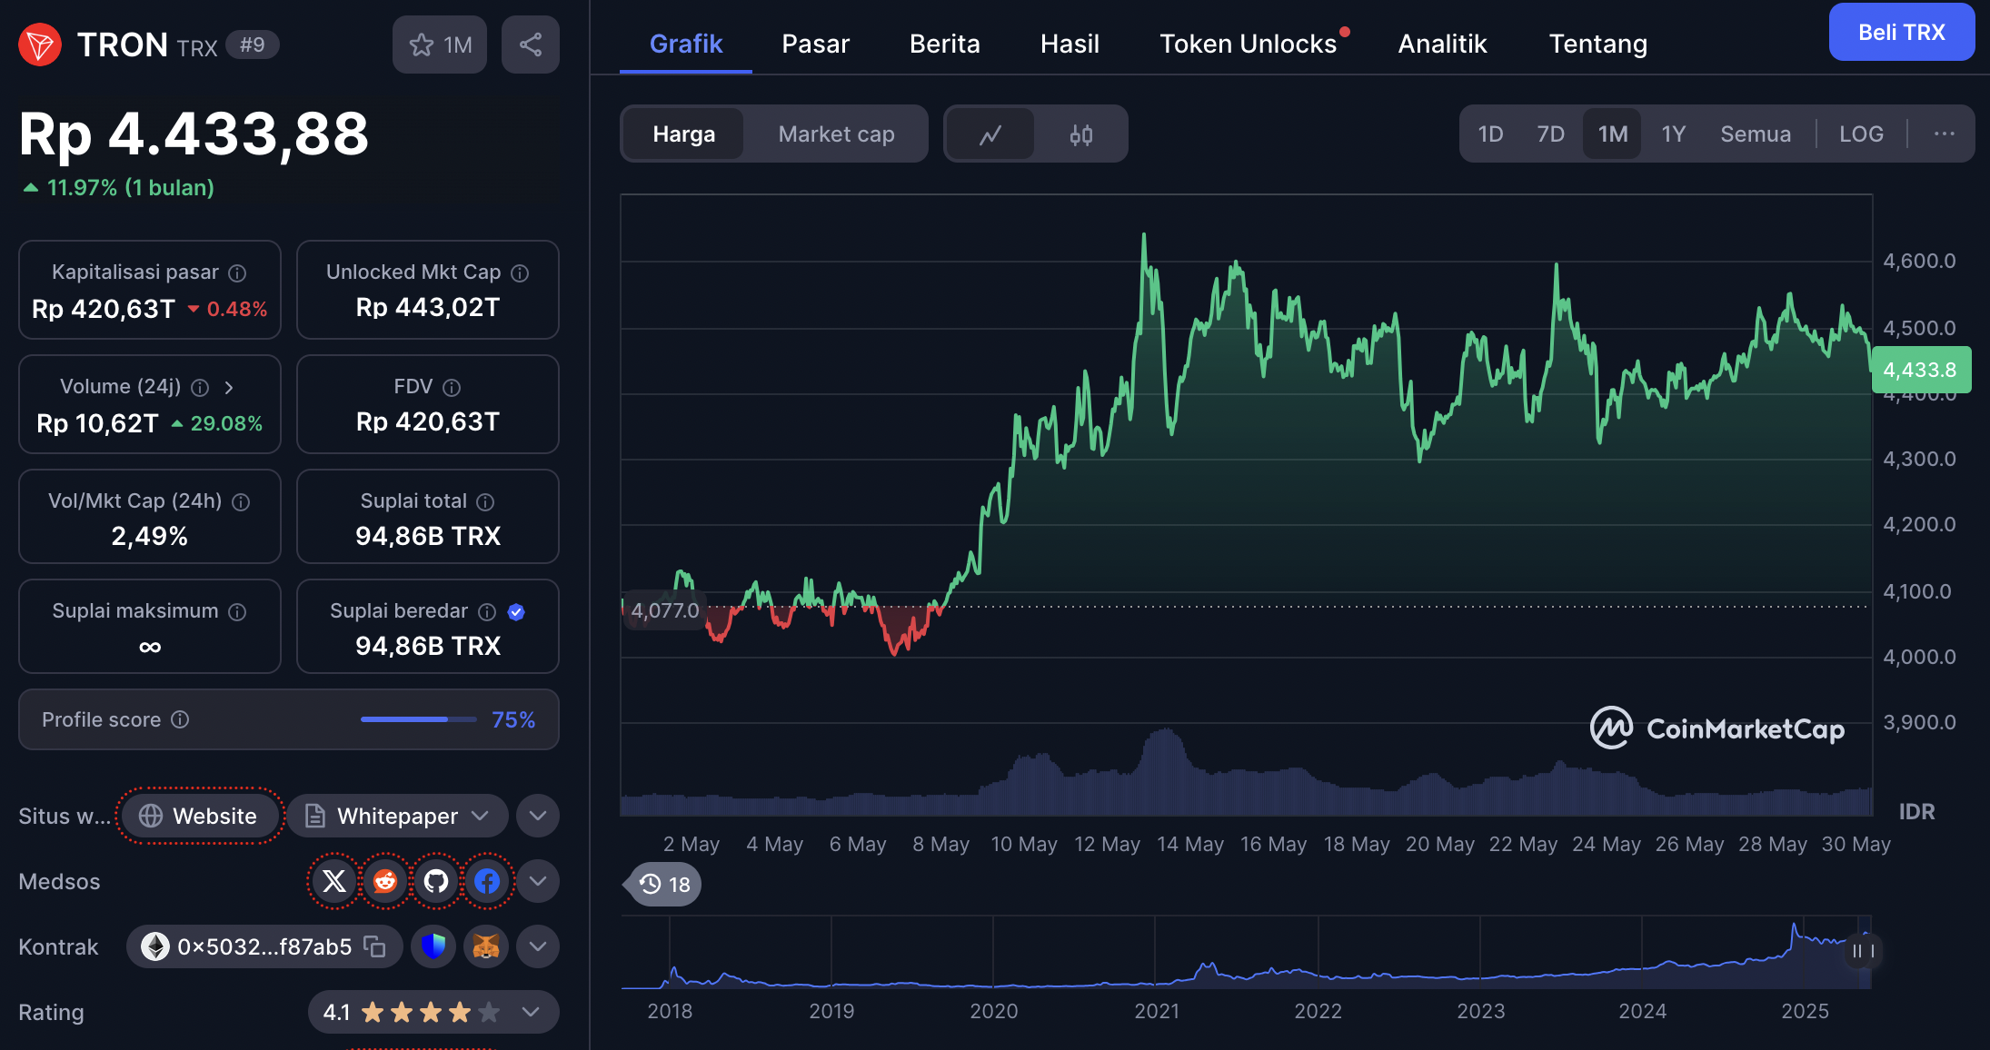Expand the 4.1 rating dropdown
Image resolution: width=1990 pixels, height=1050 pixels.
[x=433, y=1012]
